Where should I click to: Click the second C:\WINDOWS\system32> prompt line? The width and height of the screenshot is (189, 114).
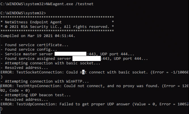[23, 13]
